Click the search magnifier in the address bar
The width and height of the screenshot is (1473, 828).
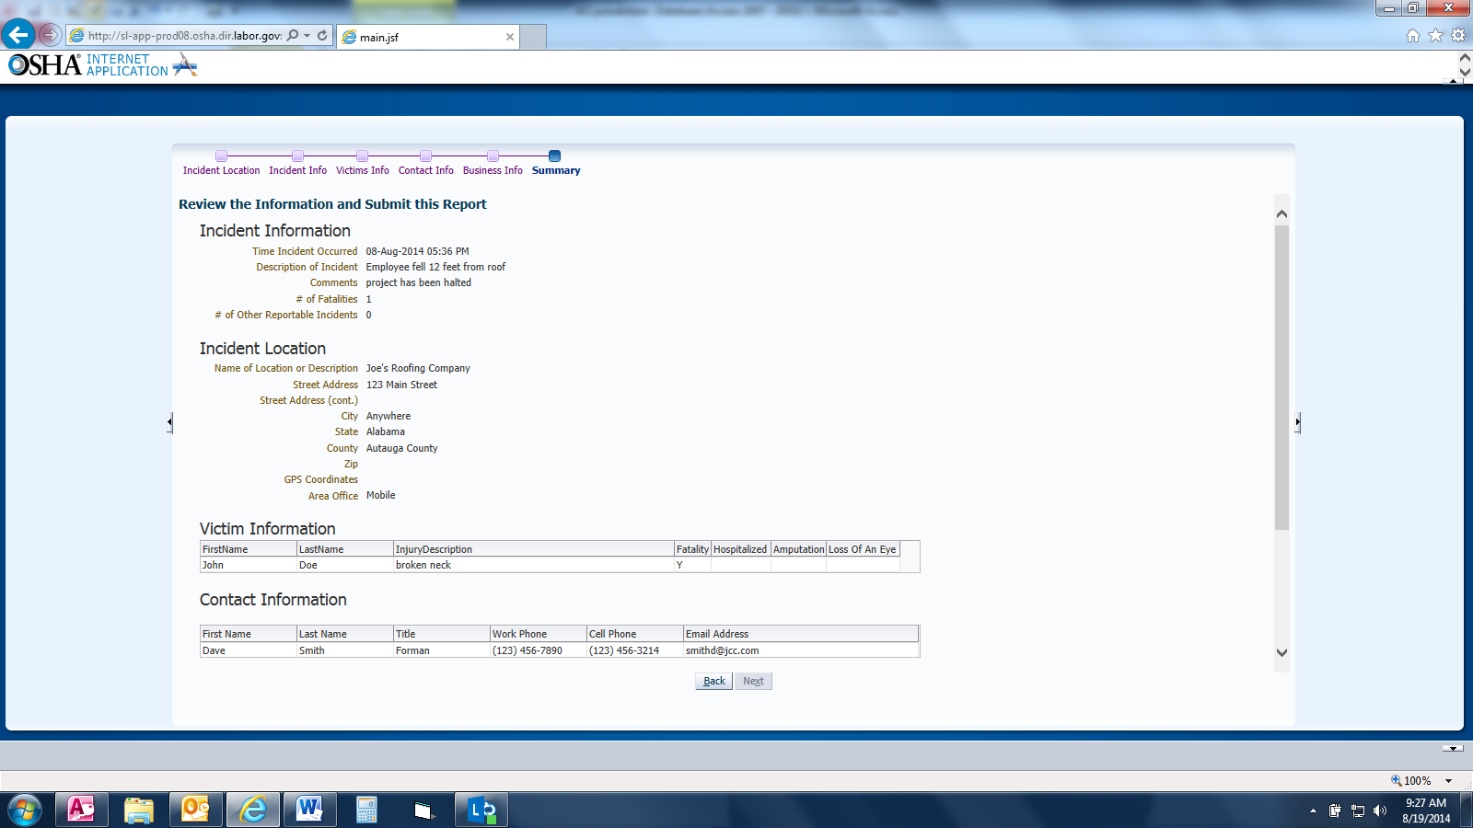tap(293, 36)
